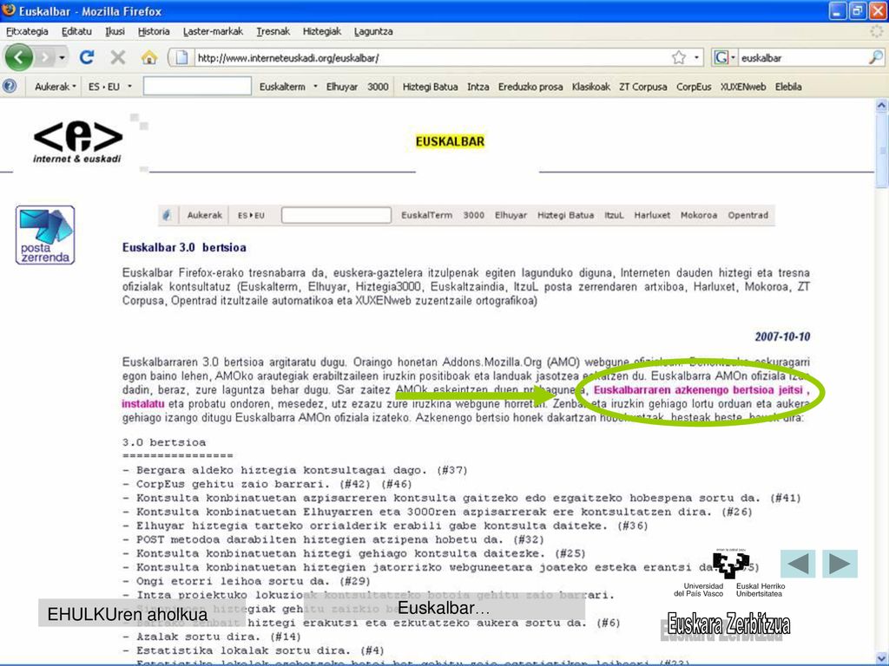
Task: Toggle ES to EU language direction
Action: click(x=104, y=87)
